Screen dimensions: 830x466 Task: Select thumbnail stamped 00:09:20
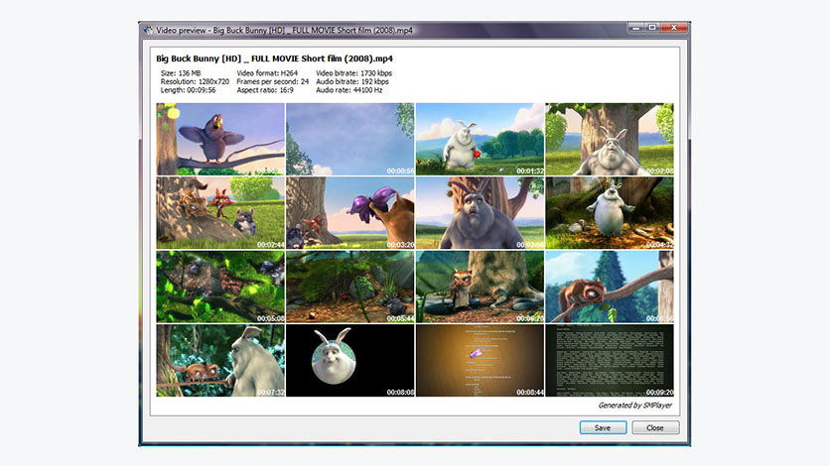610,360
